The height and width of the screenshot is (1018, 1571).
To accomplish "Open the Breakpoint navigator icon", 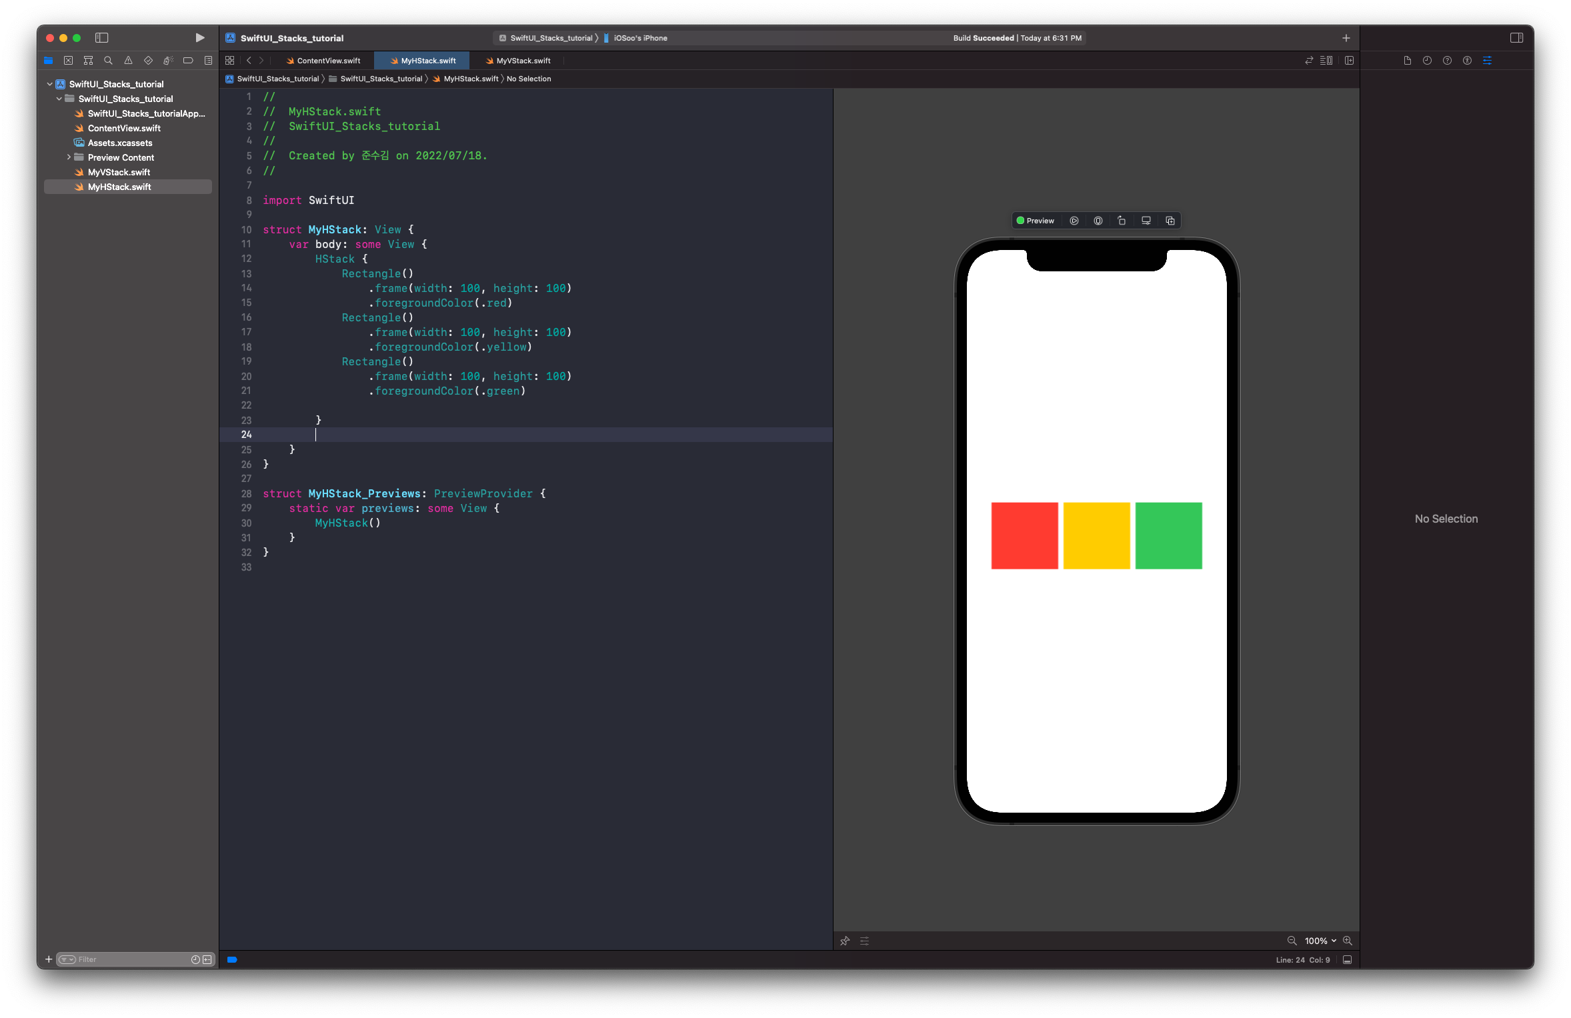I will point(188,61).
